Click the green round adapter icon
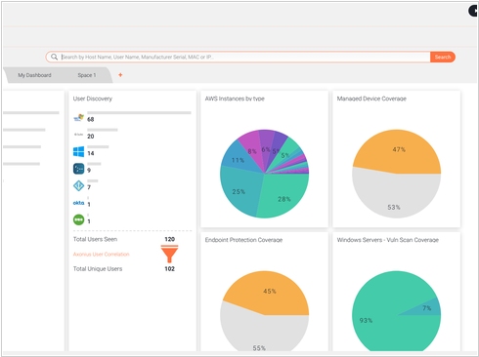Screen dimensions: 479x357 (78, 219)
